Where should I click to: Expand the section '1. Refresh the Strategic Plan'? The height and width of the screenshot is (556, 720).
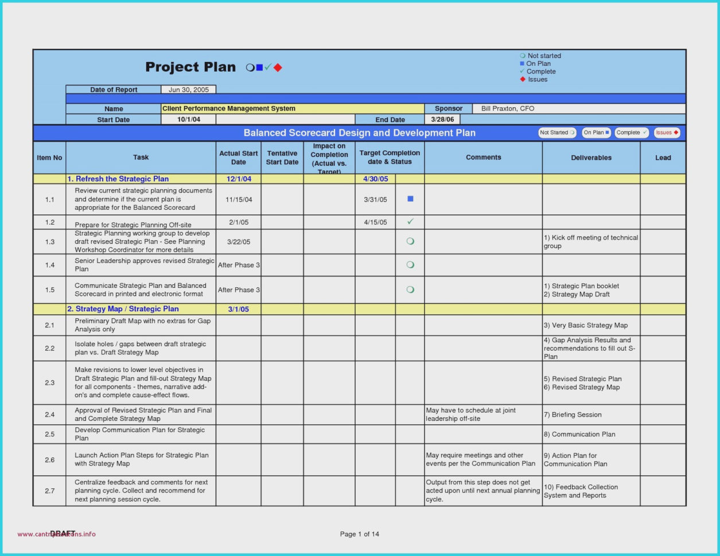point(119,179)
